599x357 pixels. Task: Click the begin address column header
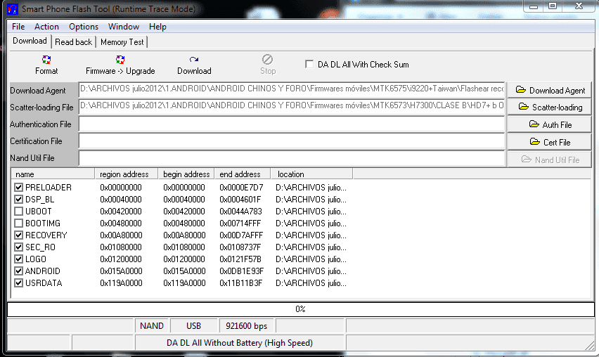(x=186, y=174)
